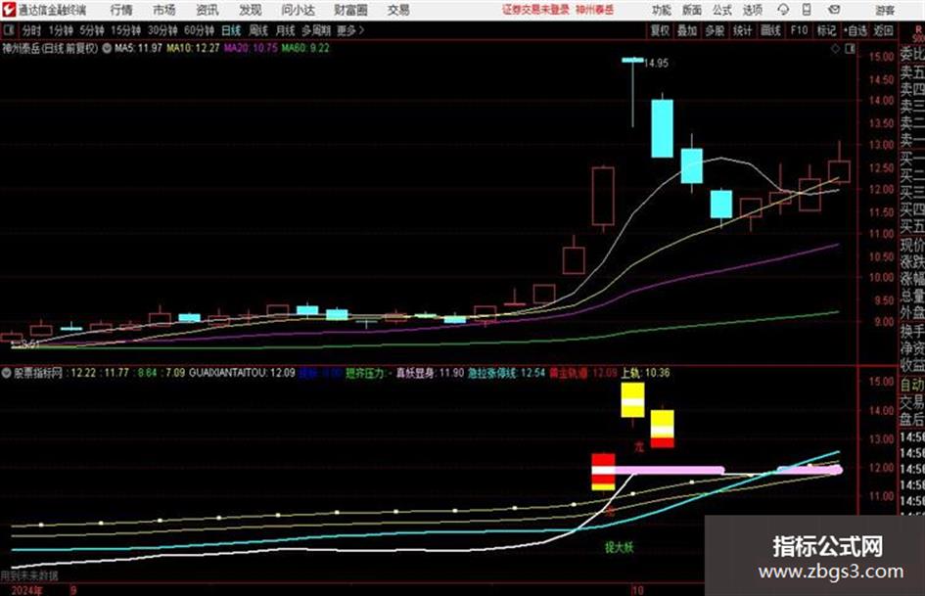Click the 2024年 date axis label
This screenshot has width=925, height=596.
(x=26, y=590)
